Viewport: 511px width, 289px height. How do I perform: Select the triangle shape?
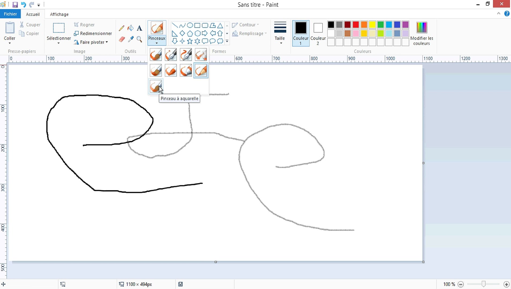coord(220,25)
